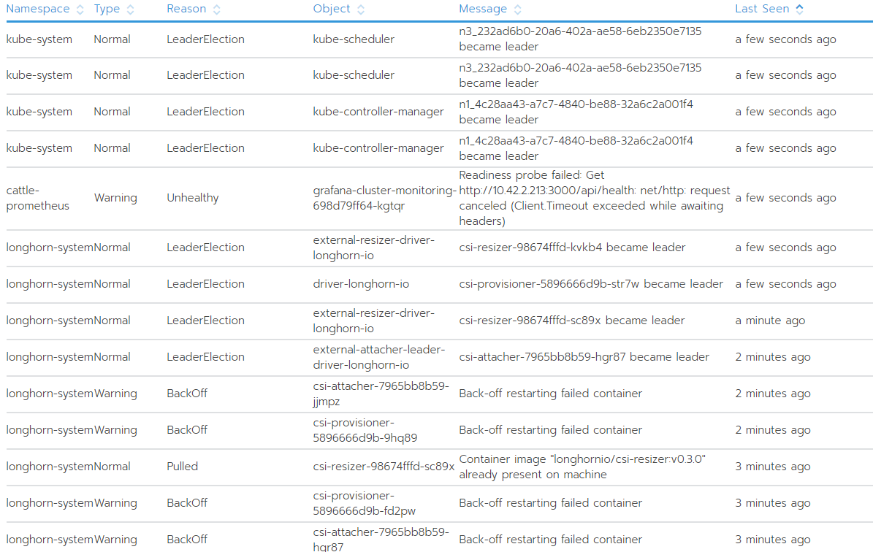
Task: Open the kube-controller-manager object link
Action: click(x=378, y=111)
